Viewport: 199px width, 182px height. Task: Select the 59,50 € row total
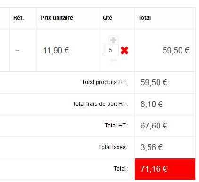(176, 50)
